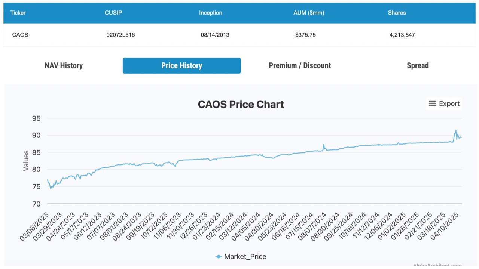The image size is (479, 269).
Task: Switch to the NAV History tab
Action: point(64,65)
